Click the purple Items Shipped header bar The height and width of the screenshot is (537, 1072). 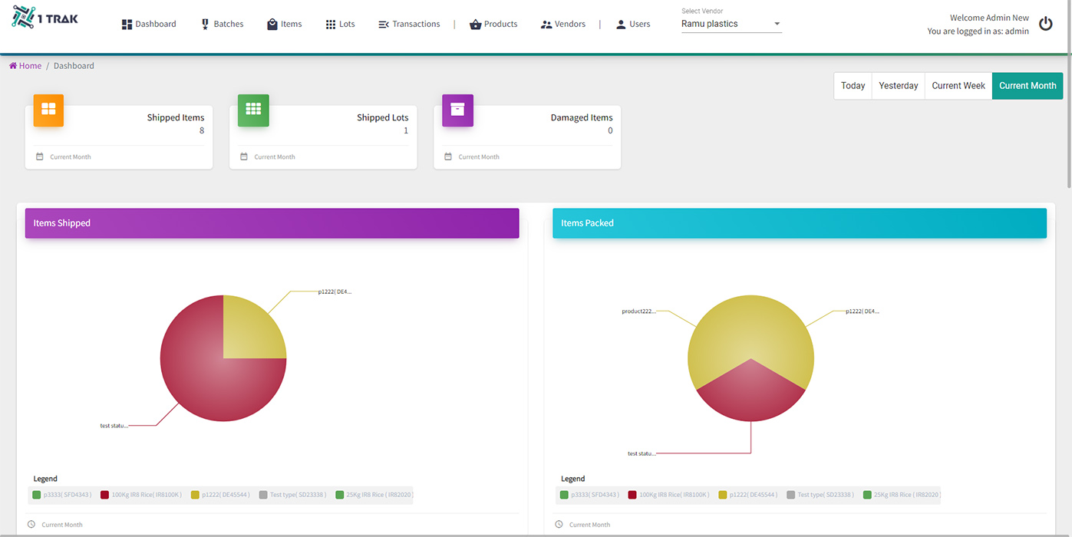tap(272, 223)
